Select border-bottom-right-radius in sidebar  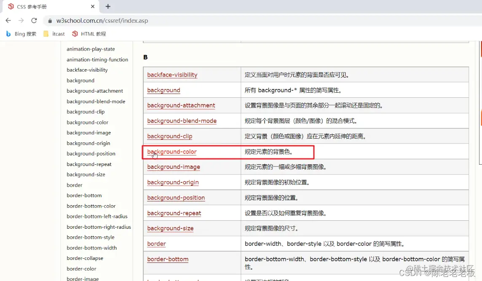[99, 227]
